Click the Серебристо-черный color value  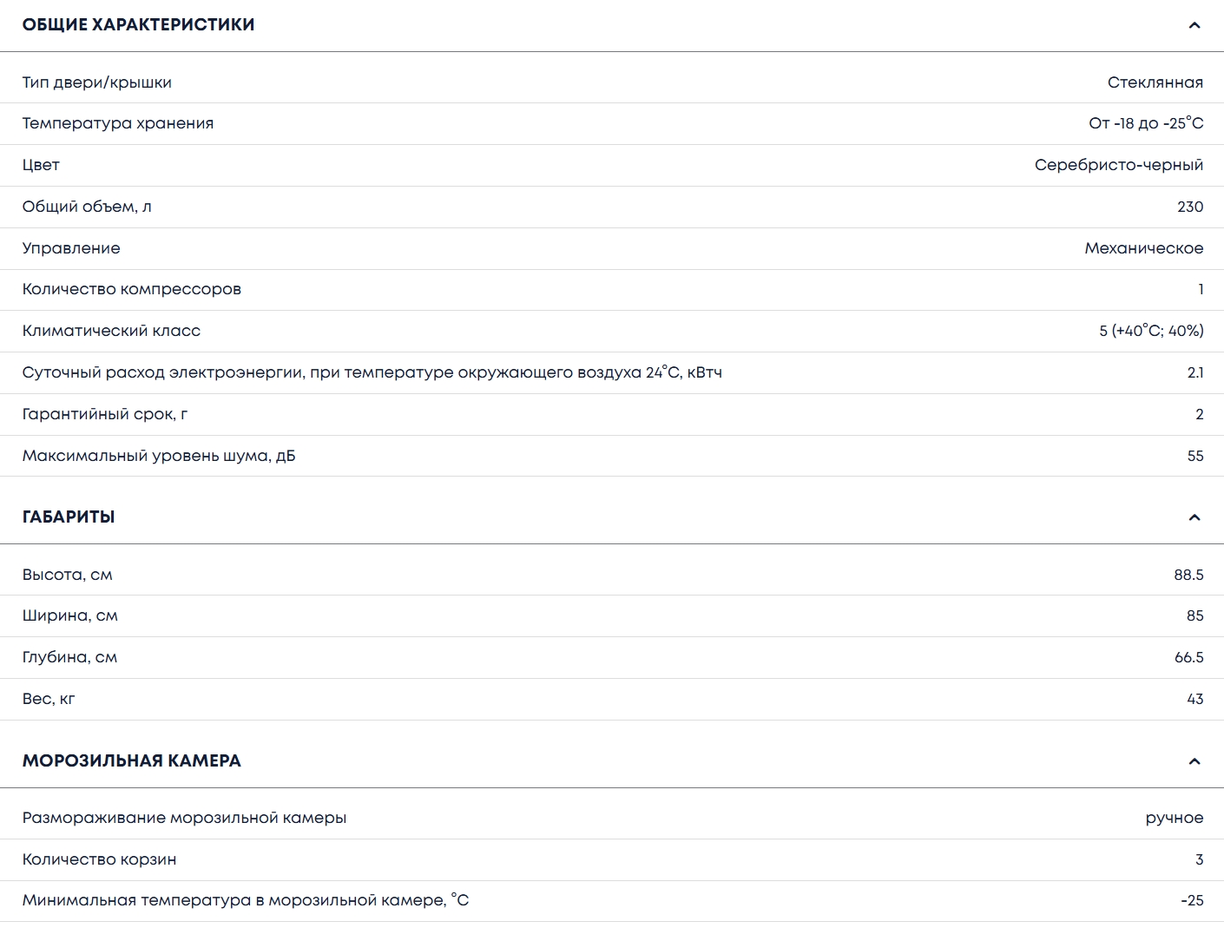click(1118, 165)
